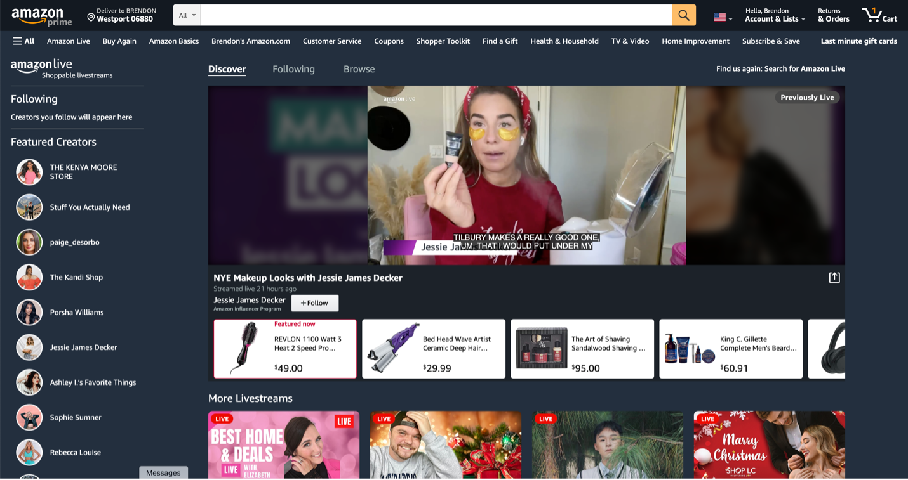Click the share icon for the livestream

coord(834,278)
